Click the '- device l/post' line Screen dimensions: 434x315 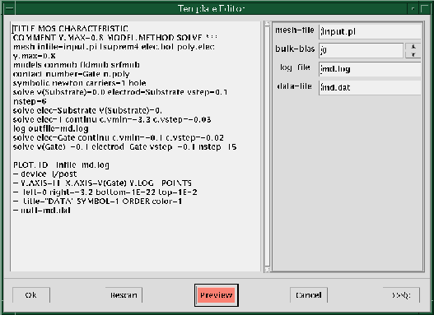coord(44,174)
